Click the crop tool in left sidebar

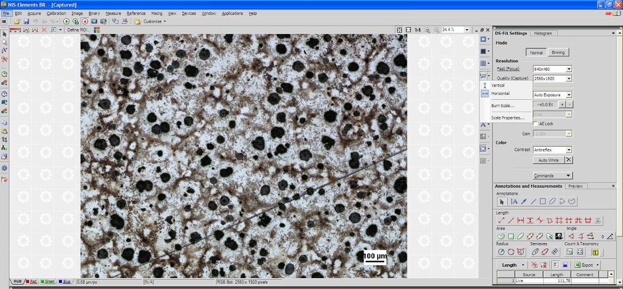coord(4,139)
